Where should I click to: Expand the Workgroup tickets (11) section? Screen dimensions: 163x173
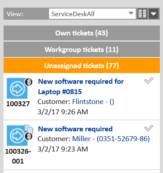point(82,49)
